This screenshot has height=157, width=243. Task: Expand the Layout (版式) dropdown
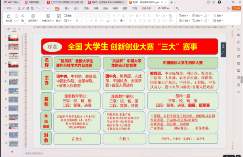pos(59,21)
